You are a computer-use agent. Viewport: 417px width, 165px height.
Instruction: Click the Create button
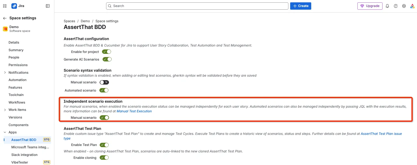coord(301,6)
